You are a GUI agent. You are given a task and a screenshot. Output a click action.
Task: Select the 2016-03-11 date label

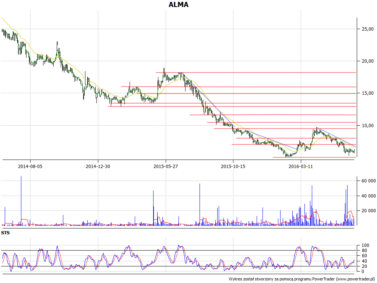(301, 166)
